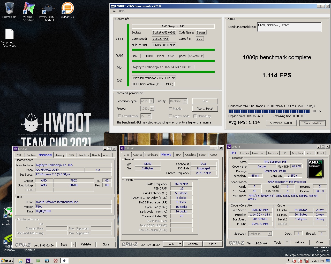Click the Core Speed 3989.55 MHz field

[x=260, y=210]
